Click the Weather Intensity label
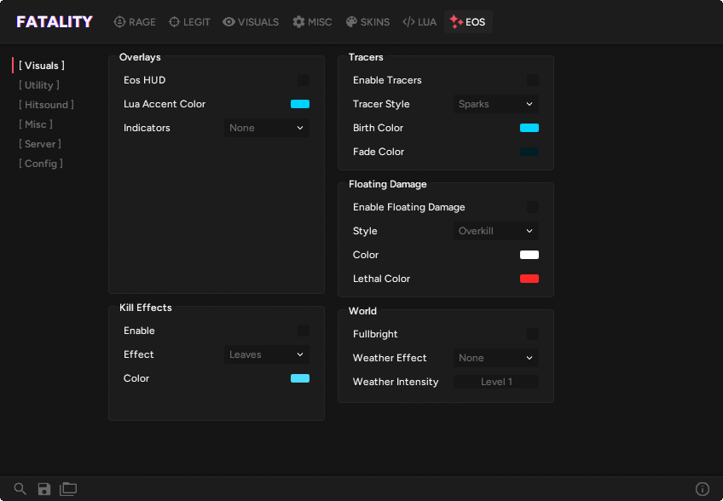 pyautogui.click(x=395, y=382)
